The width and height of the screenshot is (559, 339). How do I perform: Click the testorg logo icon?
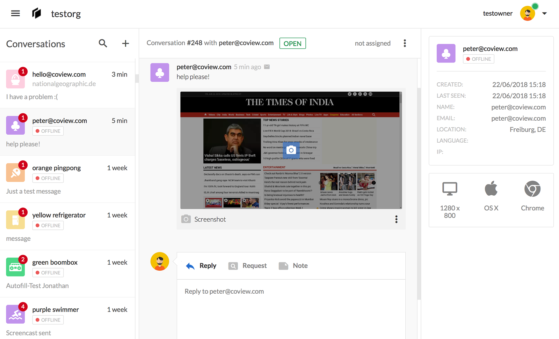[x=37, y=14]
